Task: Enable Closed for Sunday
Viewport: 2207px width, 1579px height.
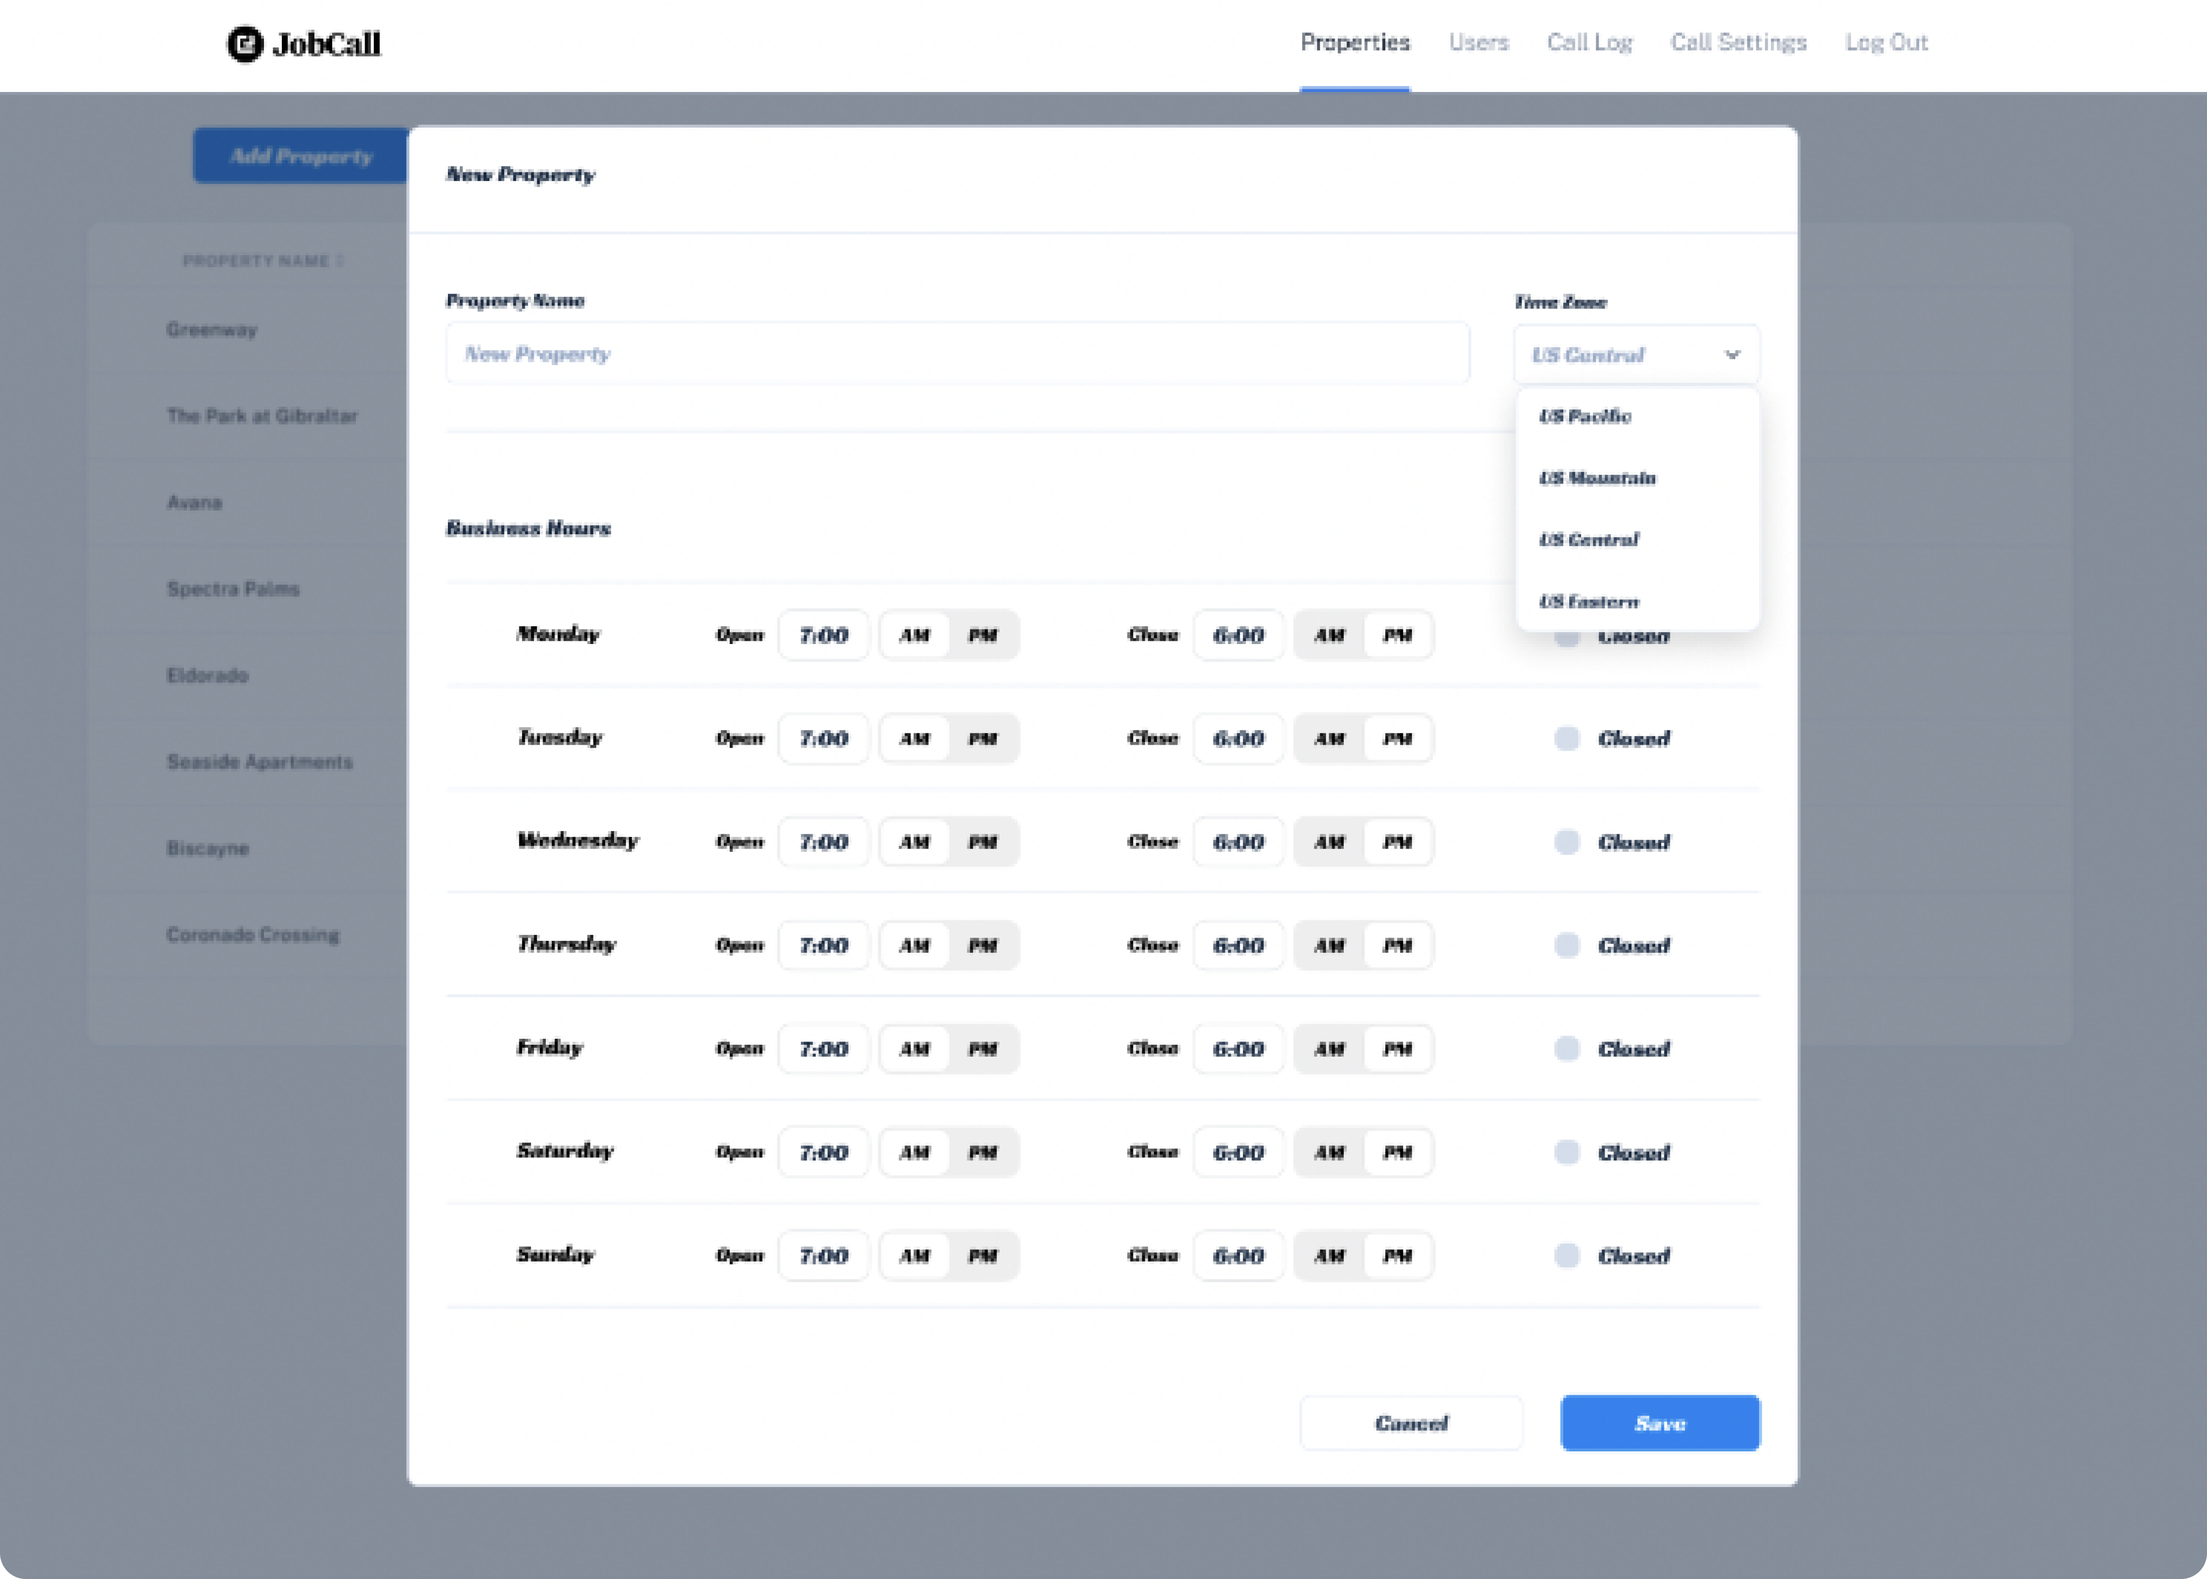Action: click(1567, 1255)
